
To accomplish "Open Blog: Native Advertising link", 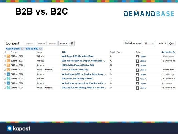I will 84,88.
